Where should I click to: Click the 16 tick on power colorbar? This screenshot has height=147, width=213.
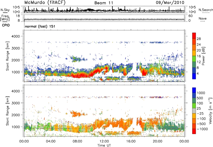pyautogui.click(x=199, y=56)
